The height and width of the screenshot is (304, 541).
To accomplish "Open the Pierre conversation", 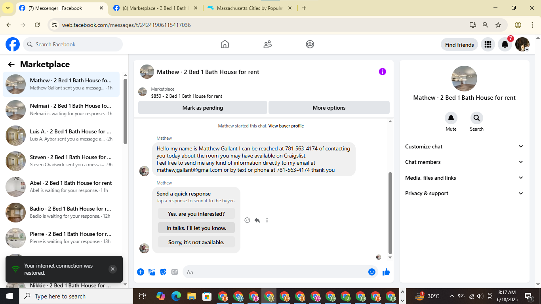I will coord(61,238).
